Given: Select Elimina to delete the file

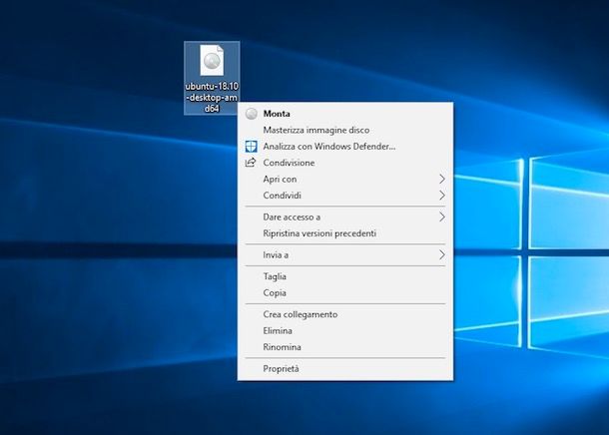Looking at the screenshot, I should click(x=344, y=330).
